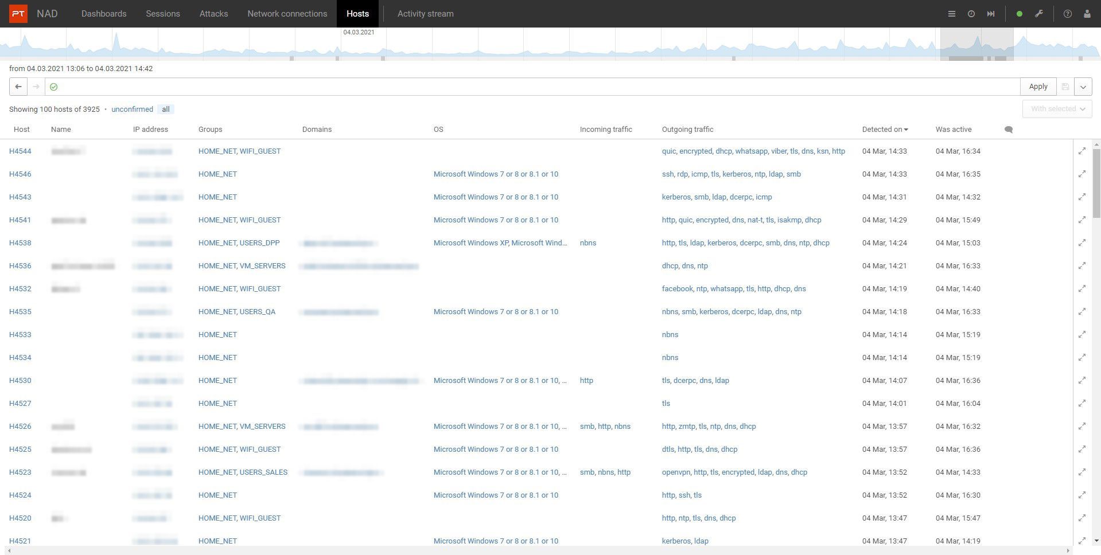
Task: Jump to latest with skip-forward icon
Action: pyautogui.click(x=991, y=14)
